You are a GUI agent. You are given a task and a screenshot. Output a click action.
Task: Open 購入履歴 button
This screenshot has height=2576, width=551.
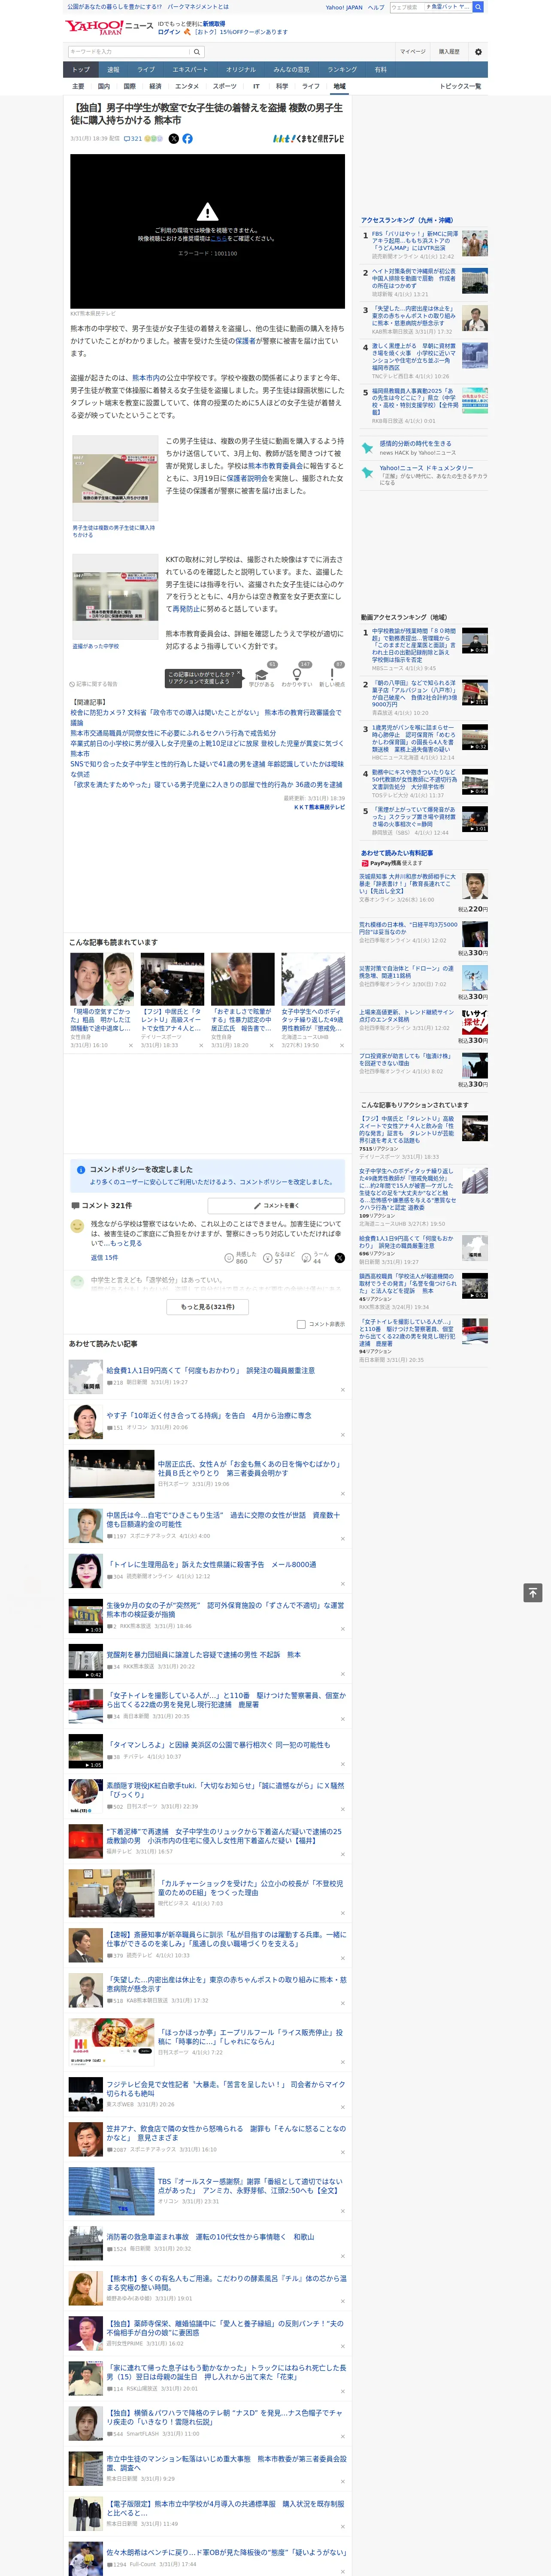point(449,52)
